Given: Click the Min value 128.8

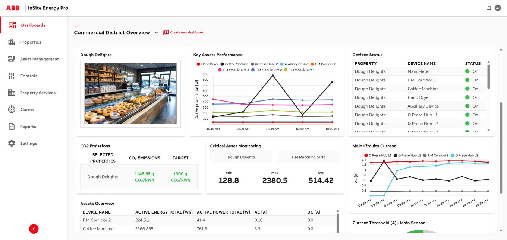Looking at the screenshot, I should coord(229,180).
